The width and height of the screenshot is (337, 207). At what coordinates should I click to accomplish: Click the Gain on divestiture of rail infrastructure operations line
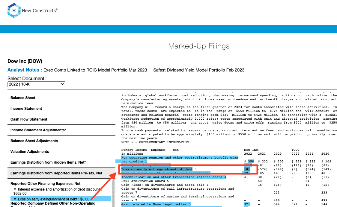178,189
